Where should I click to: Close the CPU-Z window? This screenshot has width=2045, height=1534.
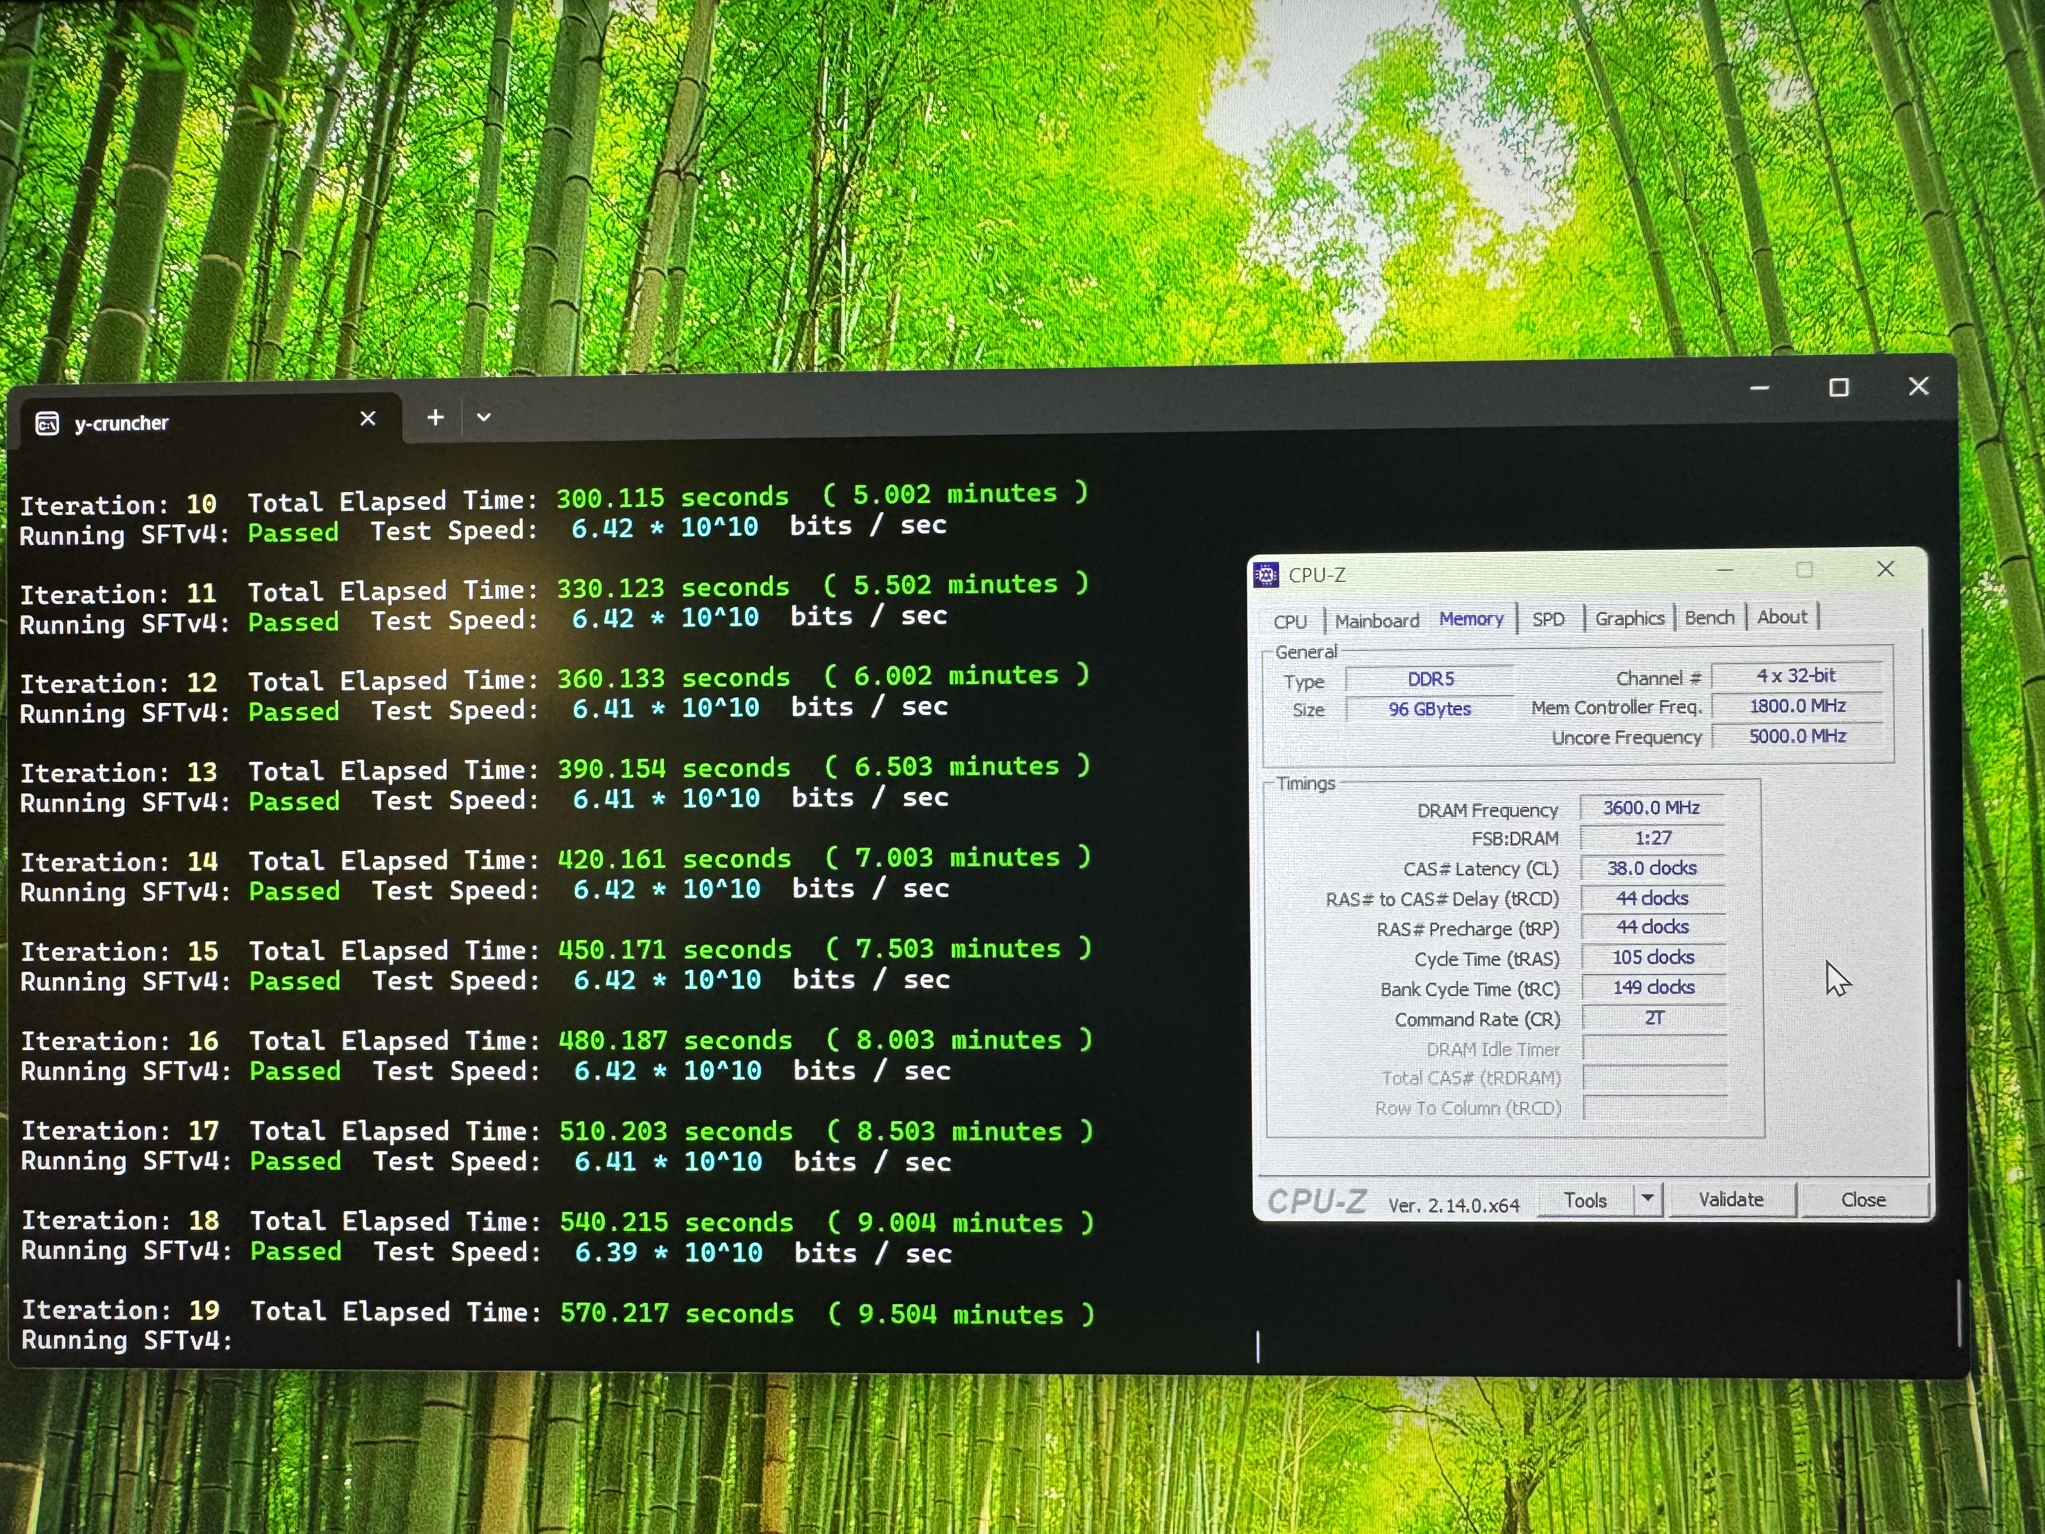(x=1886, y=570)
